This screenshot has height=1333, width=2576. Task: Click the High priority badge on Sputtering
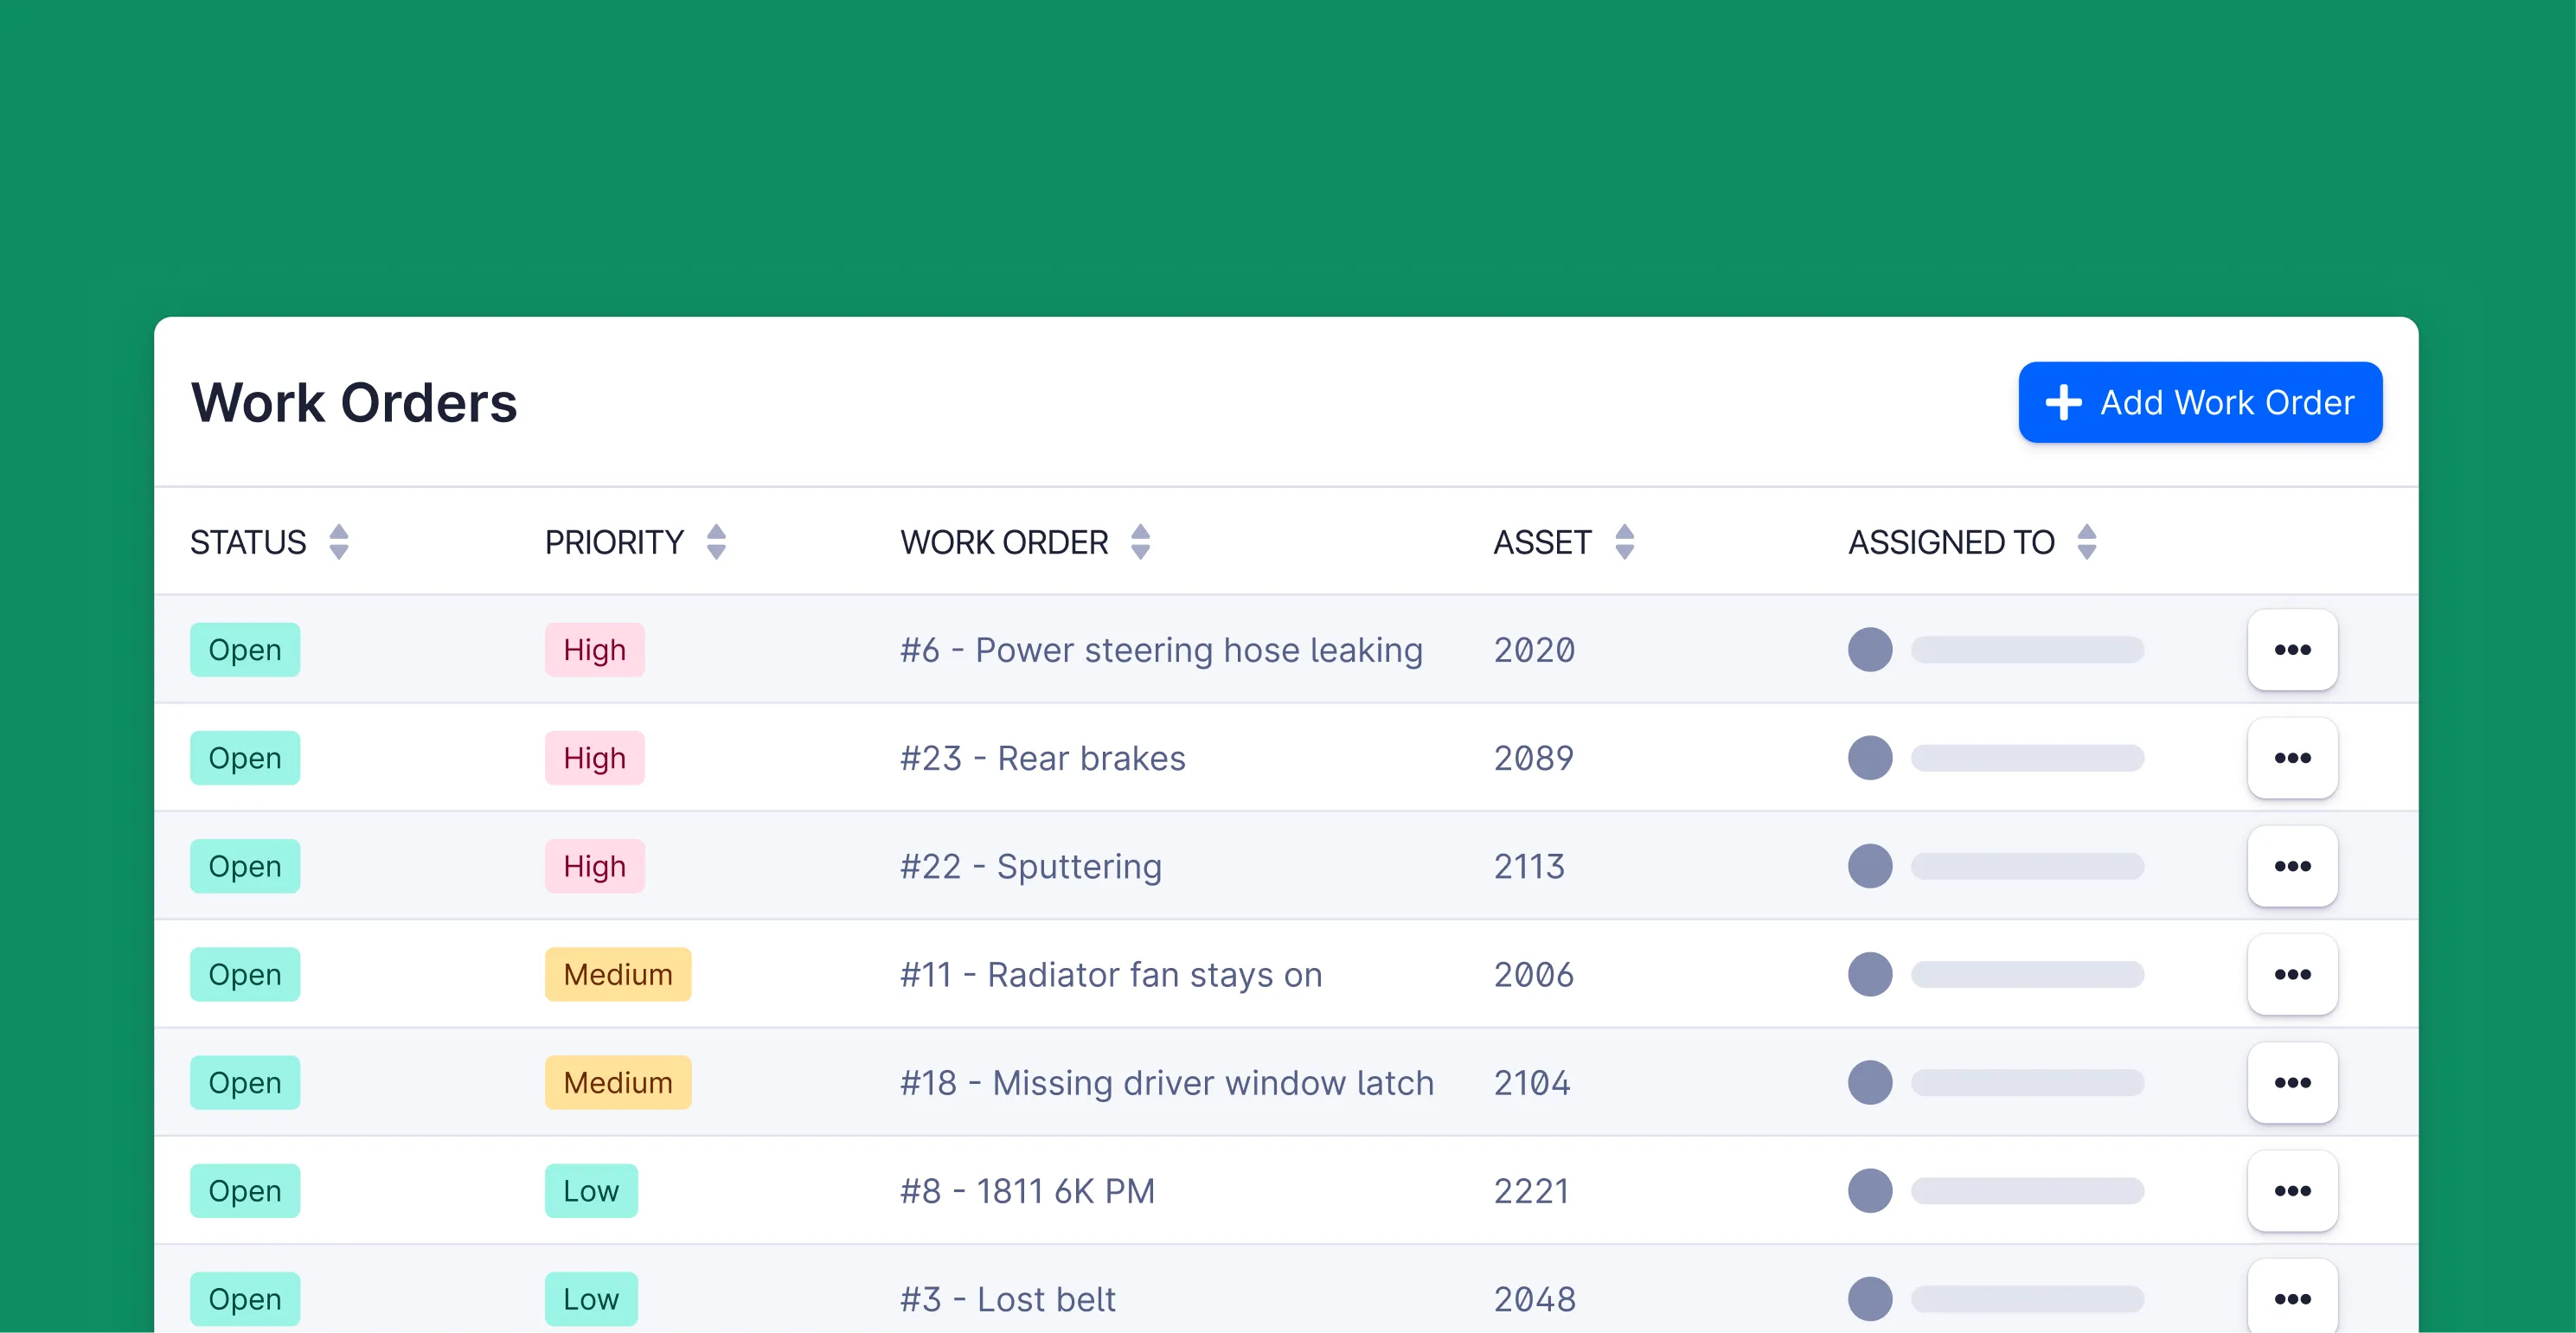click(594, 866)
